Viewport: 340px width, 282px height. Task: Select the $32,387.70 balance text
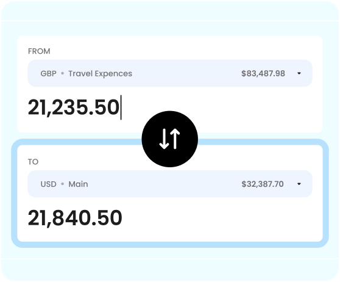point(263,184)
